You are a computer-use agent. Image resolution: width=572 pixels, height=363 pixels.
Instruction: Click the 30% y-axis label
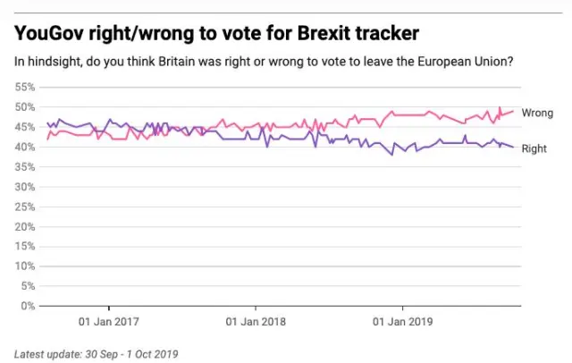tap(24, 187)
